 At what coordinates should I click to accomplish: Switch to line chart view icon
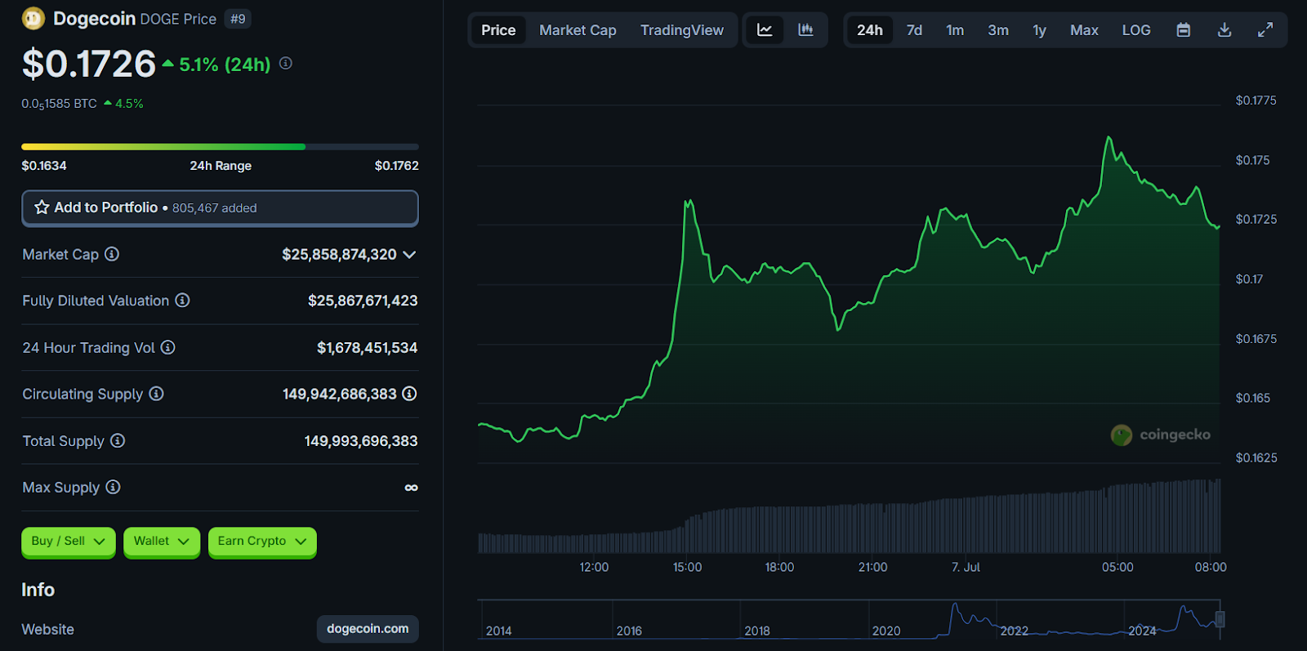(765, 30)
